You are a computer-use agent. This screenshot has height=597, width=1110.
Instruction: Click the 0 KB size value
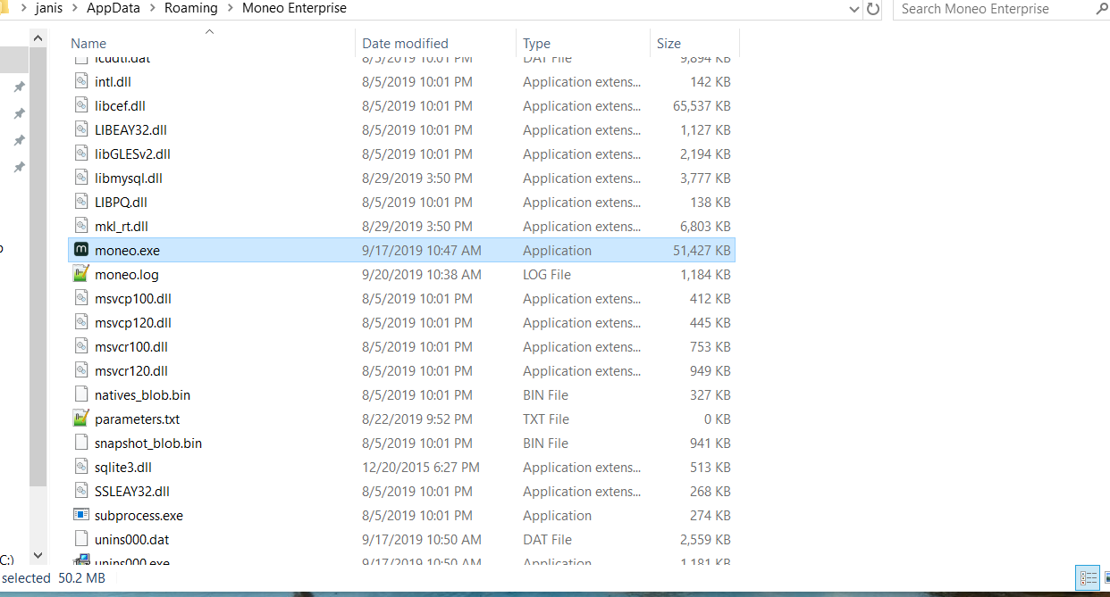(x=718, y=419)
